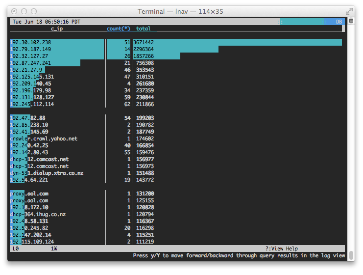Click total value 174602

point(145,138)
